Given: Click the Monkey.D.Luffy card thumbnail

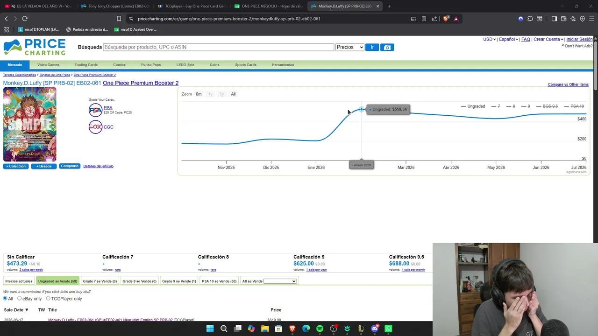Looking at the screenshot, I should pos(30,124).
